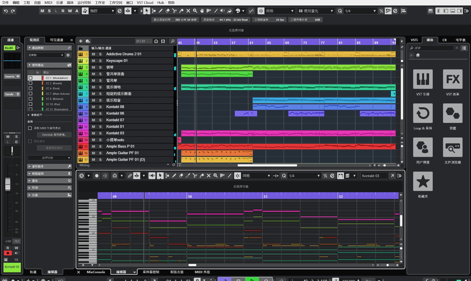
Task: Switch to the MixConsole tab
Action: (x=96, y=272)
